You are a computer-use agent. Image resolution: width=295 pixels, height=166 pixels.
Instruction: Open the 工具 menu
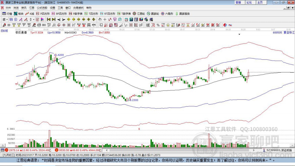(x=60, y=8)
